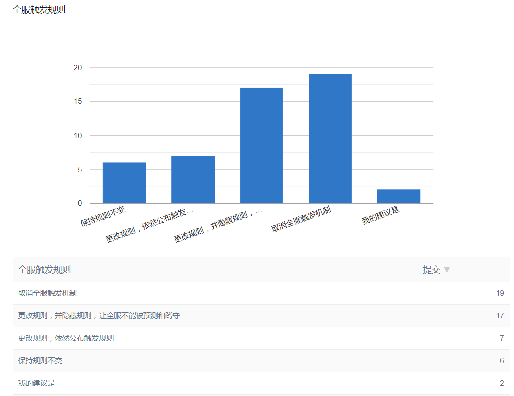The image size is (514, 396).
Task: Click the sort arrow next to 提交
Action: click(x=447, y=270)
